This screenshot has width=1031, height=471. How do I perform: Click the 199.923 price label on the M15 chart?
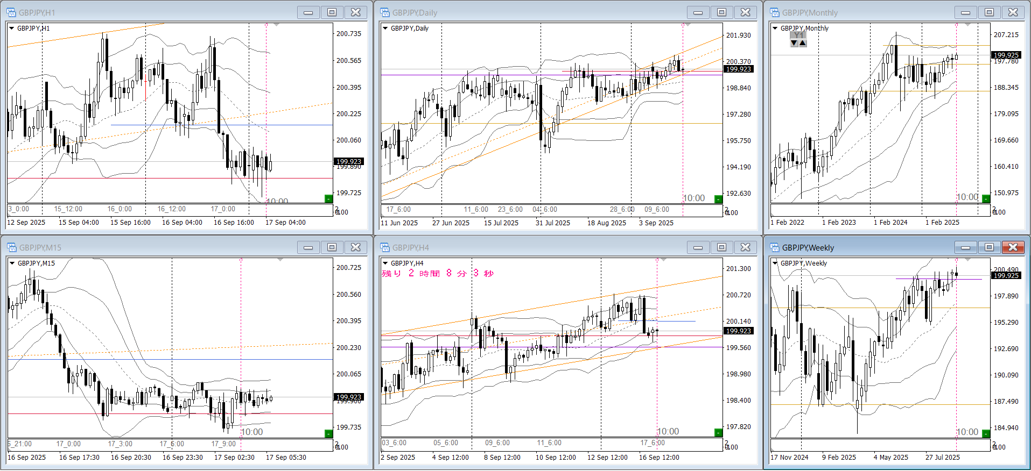point(349,397)
